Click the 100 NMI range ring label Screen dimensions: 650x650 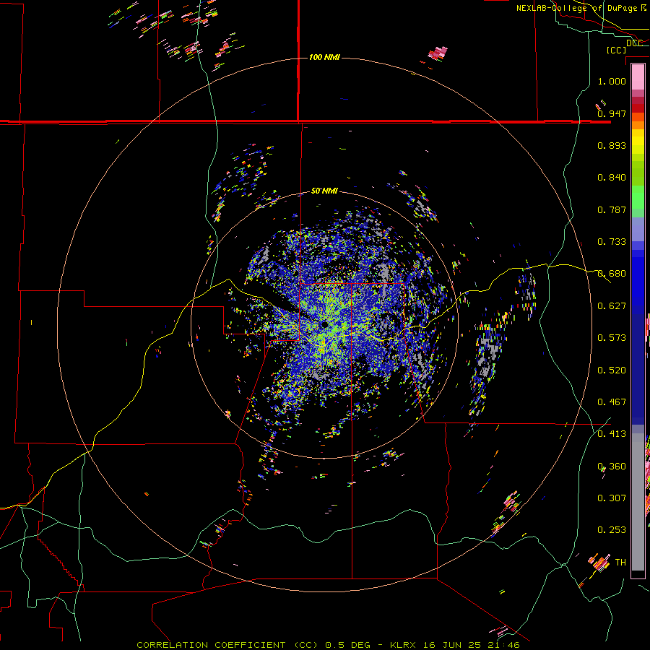pos(324,57)
